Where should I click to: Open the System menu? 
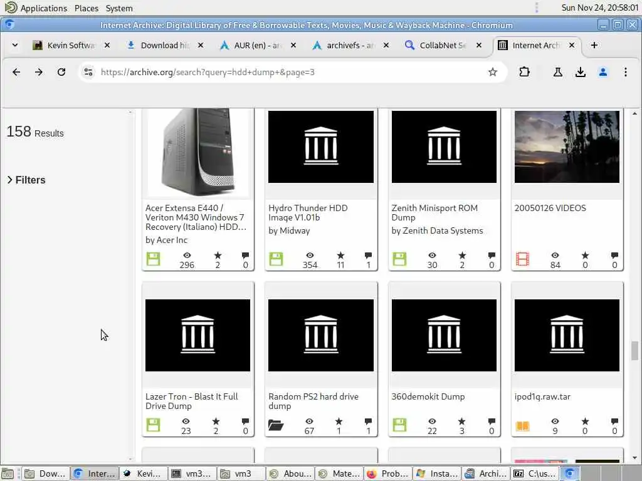pyautogui.click(x=119, y=8)
